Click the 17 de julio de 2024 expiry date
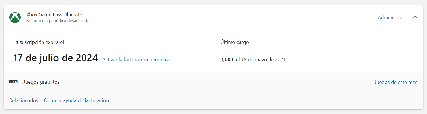427x114 pixels. [56, 58]
